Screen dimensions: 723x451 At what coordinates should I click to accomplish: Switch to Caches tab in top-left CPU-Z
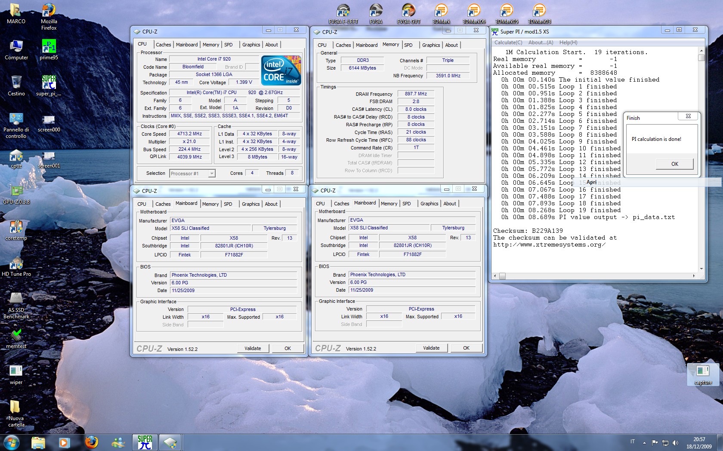point(164,45)
